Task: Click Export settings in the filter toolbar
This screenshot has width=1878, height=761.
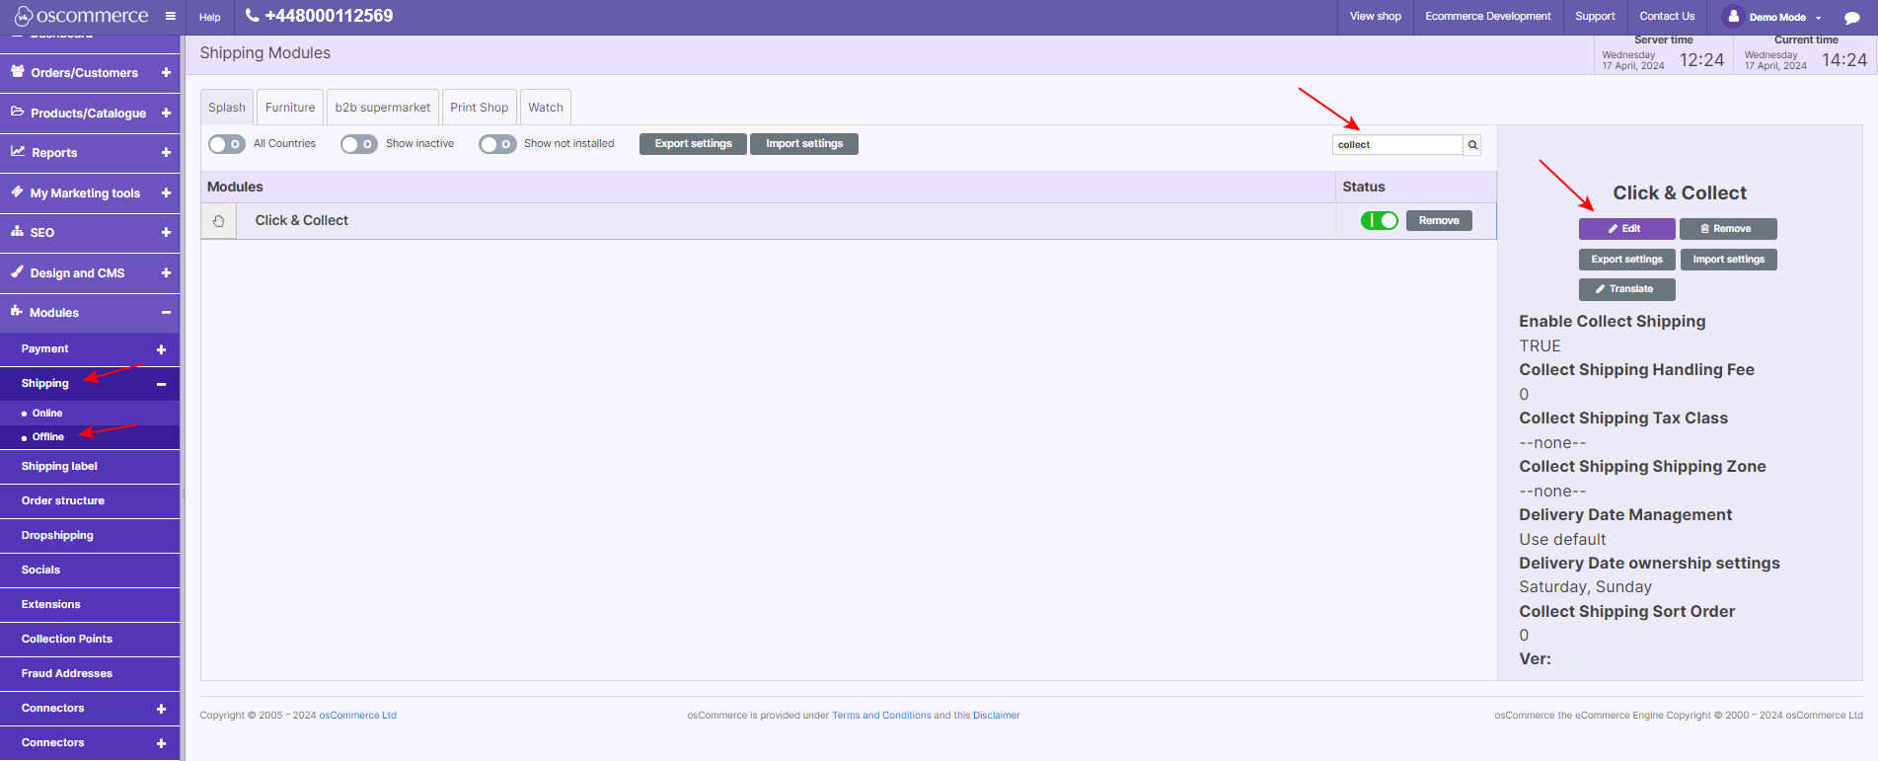Action: [694, 144]
